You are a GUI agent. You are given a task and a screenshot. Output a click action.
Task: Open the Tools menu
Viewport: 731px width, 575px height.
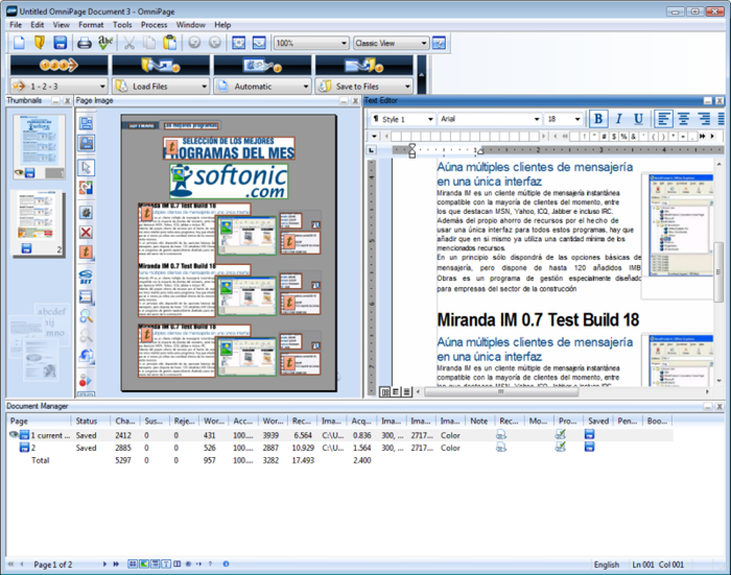(x=122, y=24)
